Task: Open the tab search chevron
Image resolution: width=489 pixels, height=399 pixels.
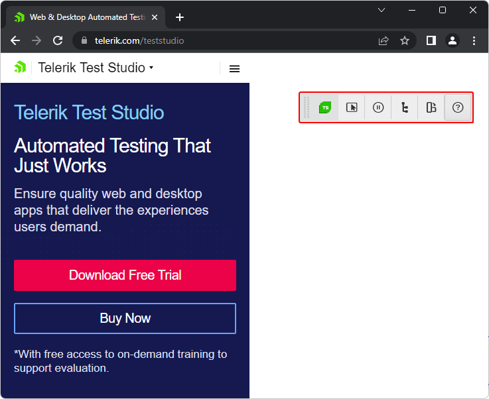Action: click(x=382, y=10)
